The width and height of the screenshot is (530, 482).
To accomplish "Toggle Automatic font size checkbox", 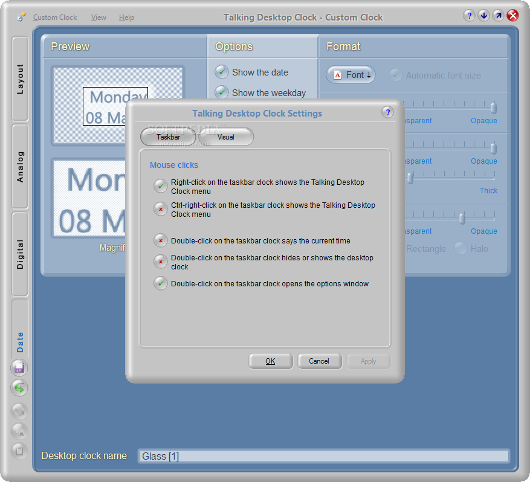I will point(395,75).
